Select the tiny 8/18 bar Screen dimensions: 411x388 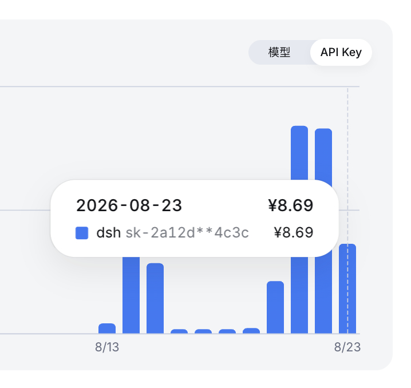(x=227, y=331)
